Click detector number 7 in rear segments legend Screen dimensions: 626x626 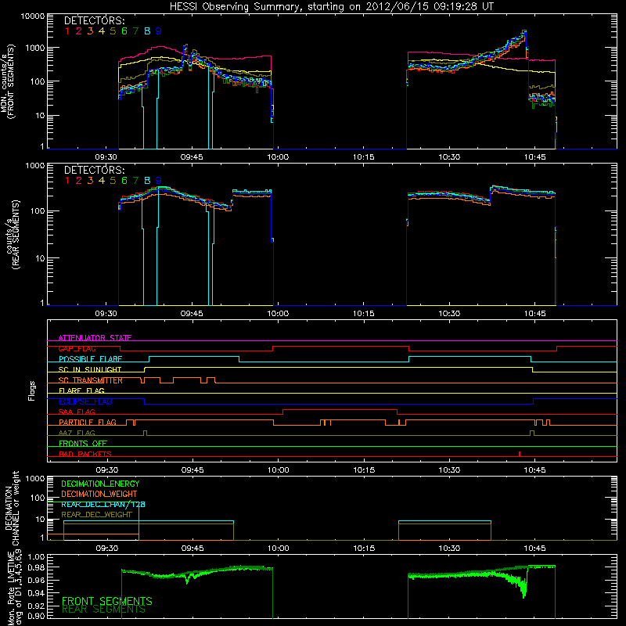pos(135,181)
